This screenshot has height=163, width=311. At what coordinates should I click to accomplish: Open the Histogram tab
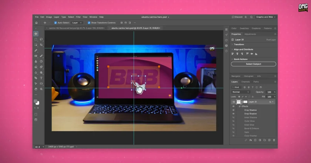[x=248, y=76]
